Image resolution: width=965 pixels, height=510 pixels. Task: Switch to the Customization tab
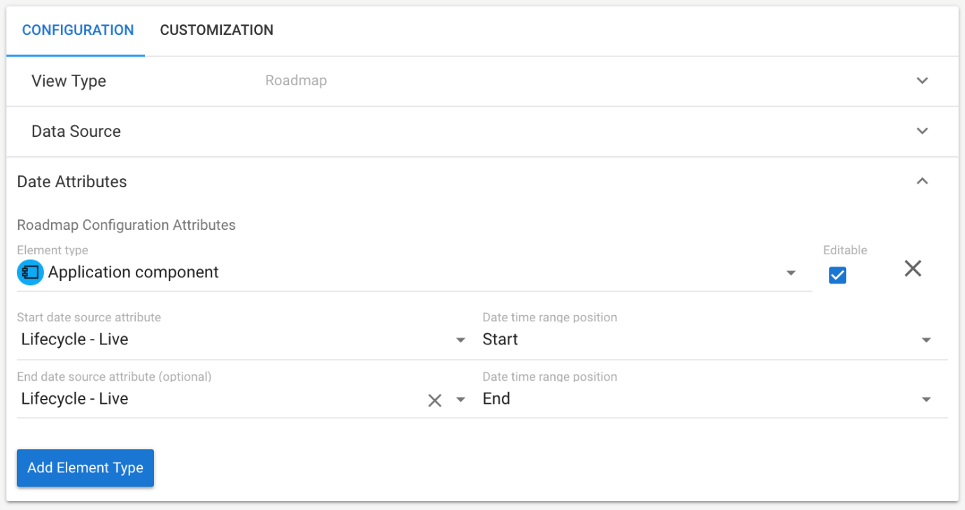pos(216,30)
